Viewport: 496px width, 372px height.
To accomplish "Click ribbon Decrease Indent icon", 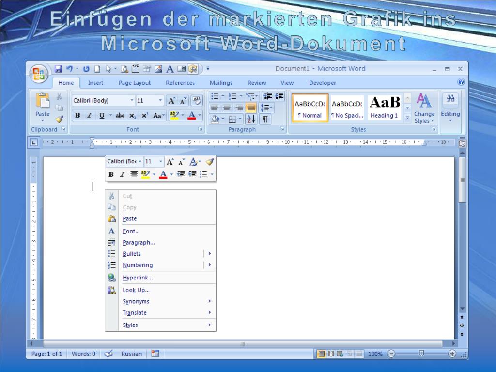I will [x=268, y=96].
